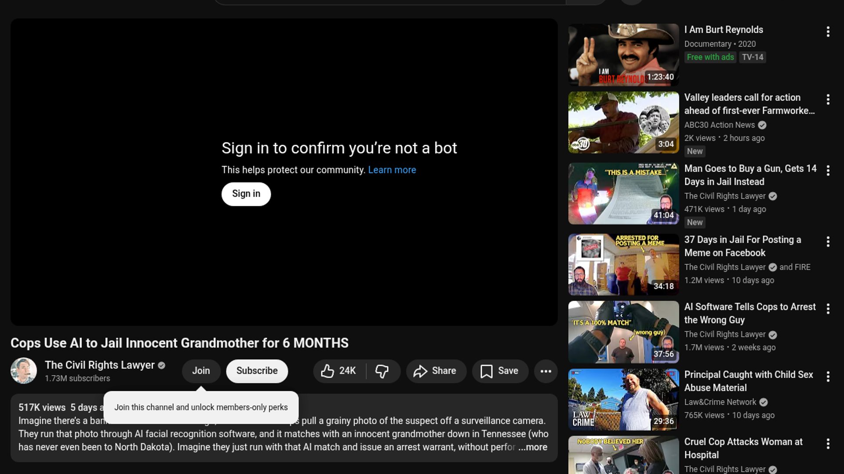The image size is (844, 474).
Task: Follow the Learn more link
Action: (392, 170)
